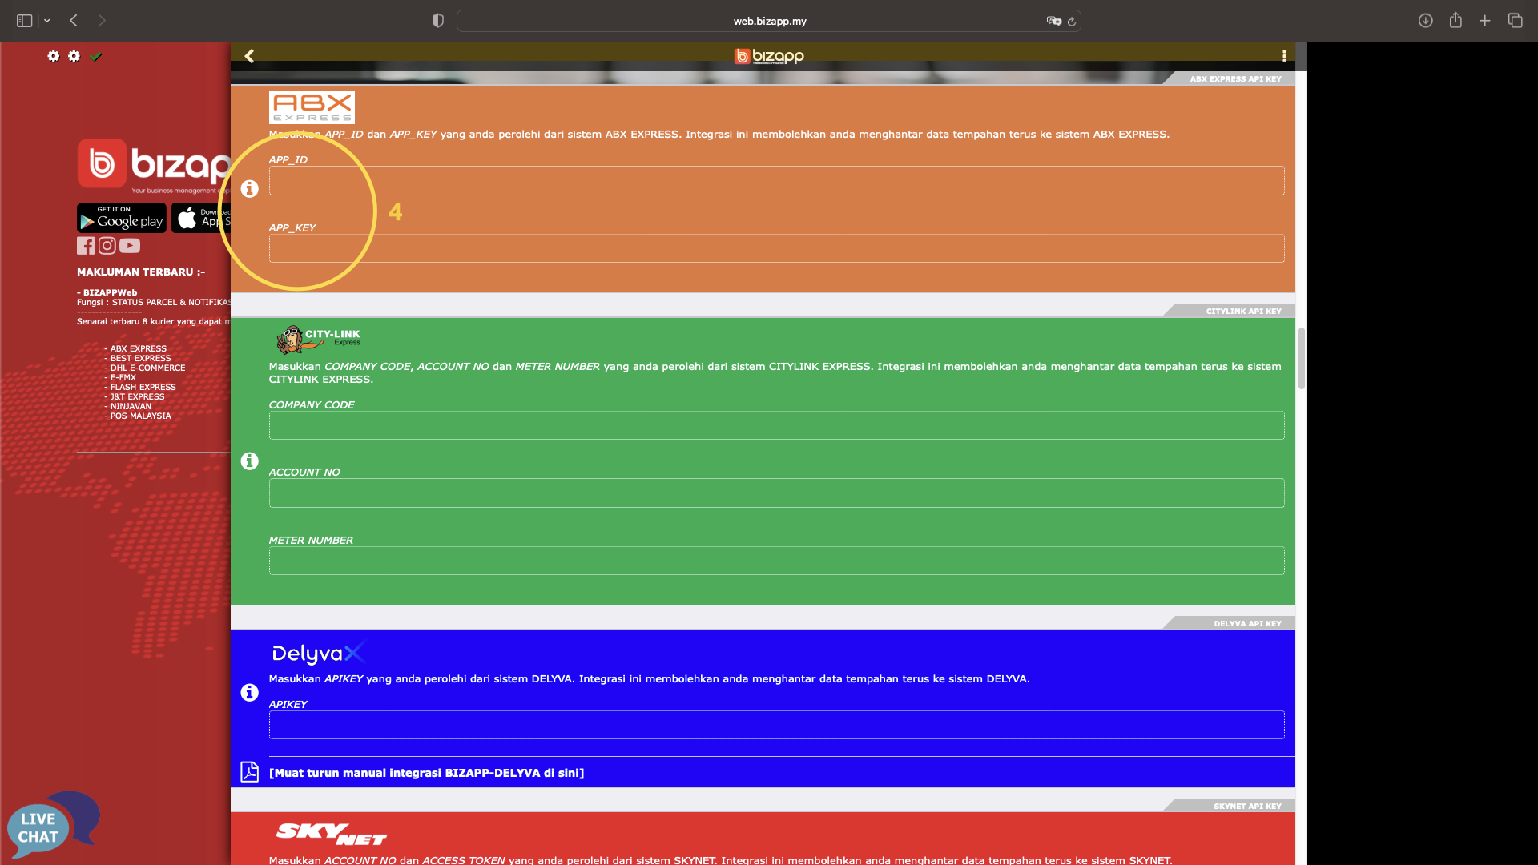This screenshot has height=865, width=1538.
Task: Click the Google Play badge
Action: pyautogui.click(x=122, y=218)
